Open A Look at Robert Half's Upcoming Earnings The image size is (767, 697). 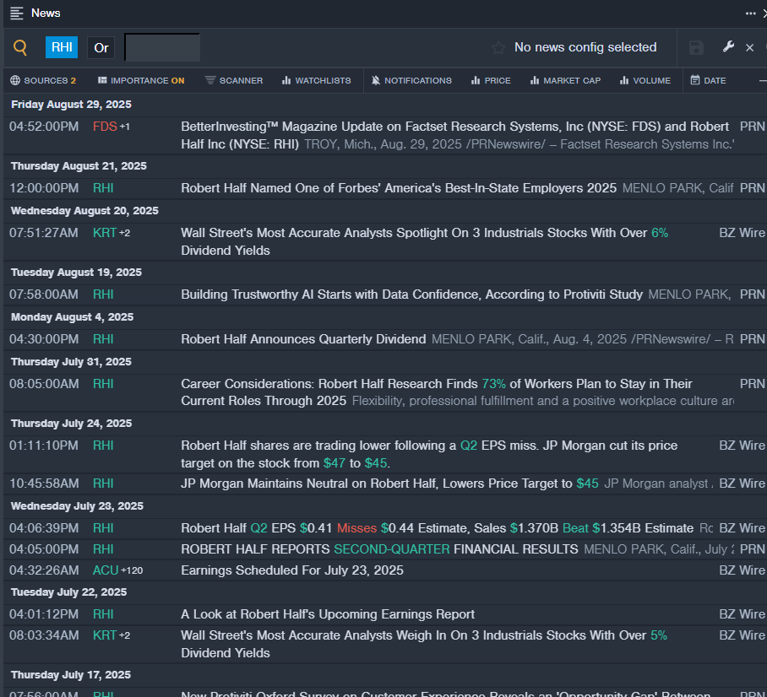328,614
